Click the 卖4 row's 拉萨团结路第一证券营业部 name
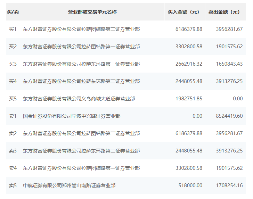The image size is (253, 199). (81, 168)
